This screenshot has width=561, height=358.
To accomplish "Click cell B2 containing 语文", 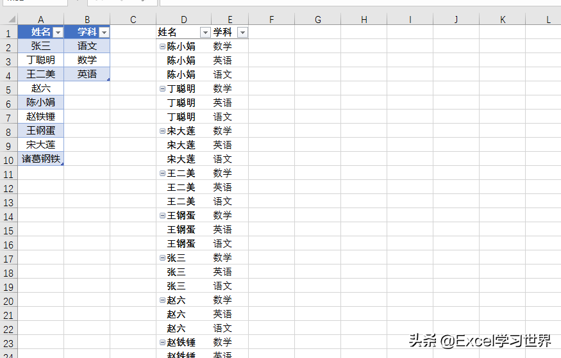I will tap(87, 46).
